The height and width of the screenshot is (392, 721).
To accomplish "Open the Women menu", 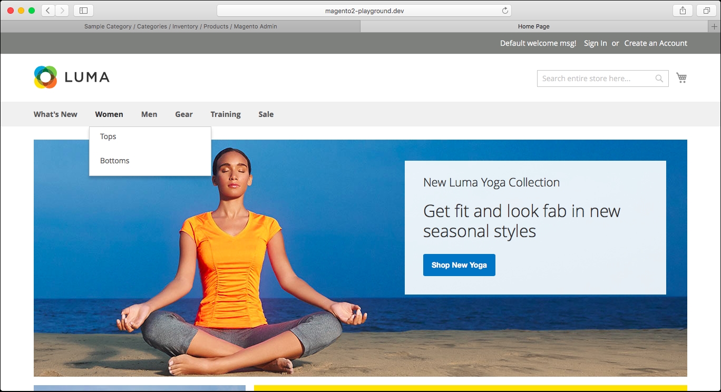I will click(109, 114).
